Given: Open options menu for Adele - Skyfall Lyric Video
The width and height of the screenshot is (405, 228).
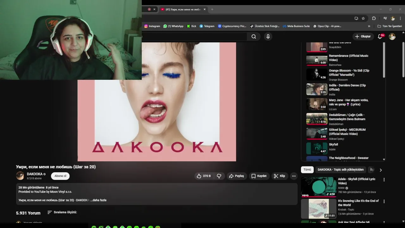Looking at the screenshot, I should 384,180.
